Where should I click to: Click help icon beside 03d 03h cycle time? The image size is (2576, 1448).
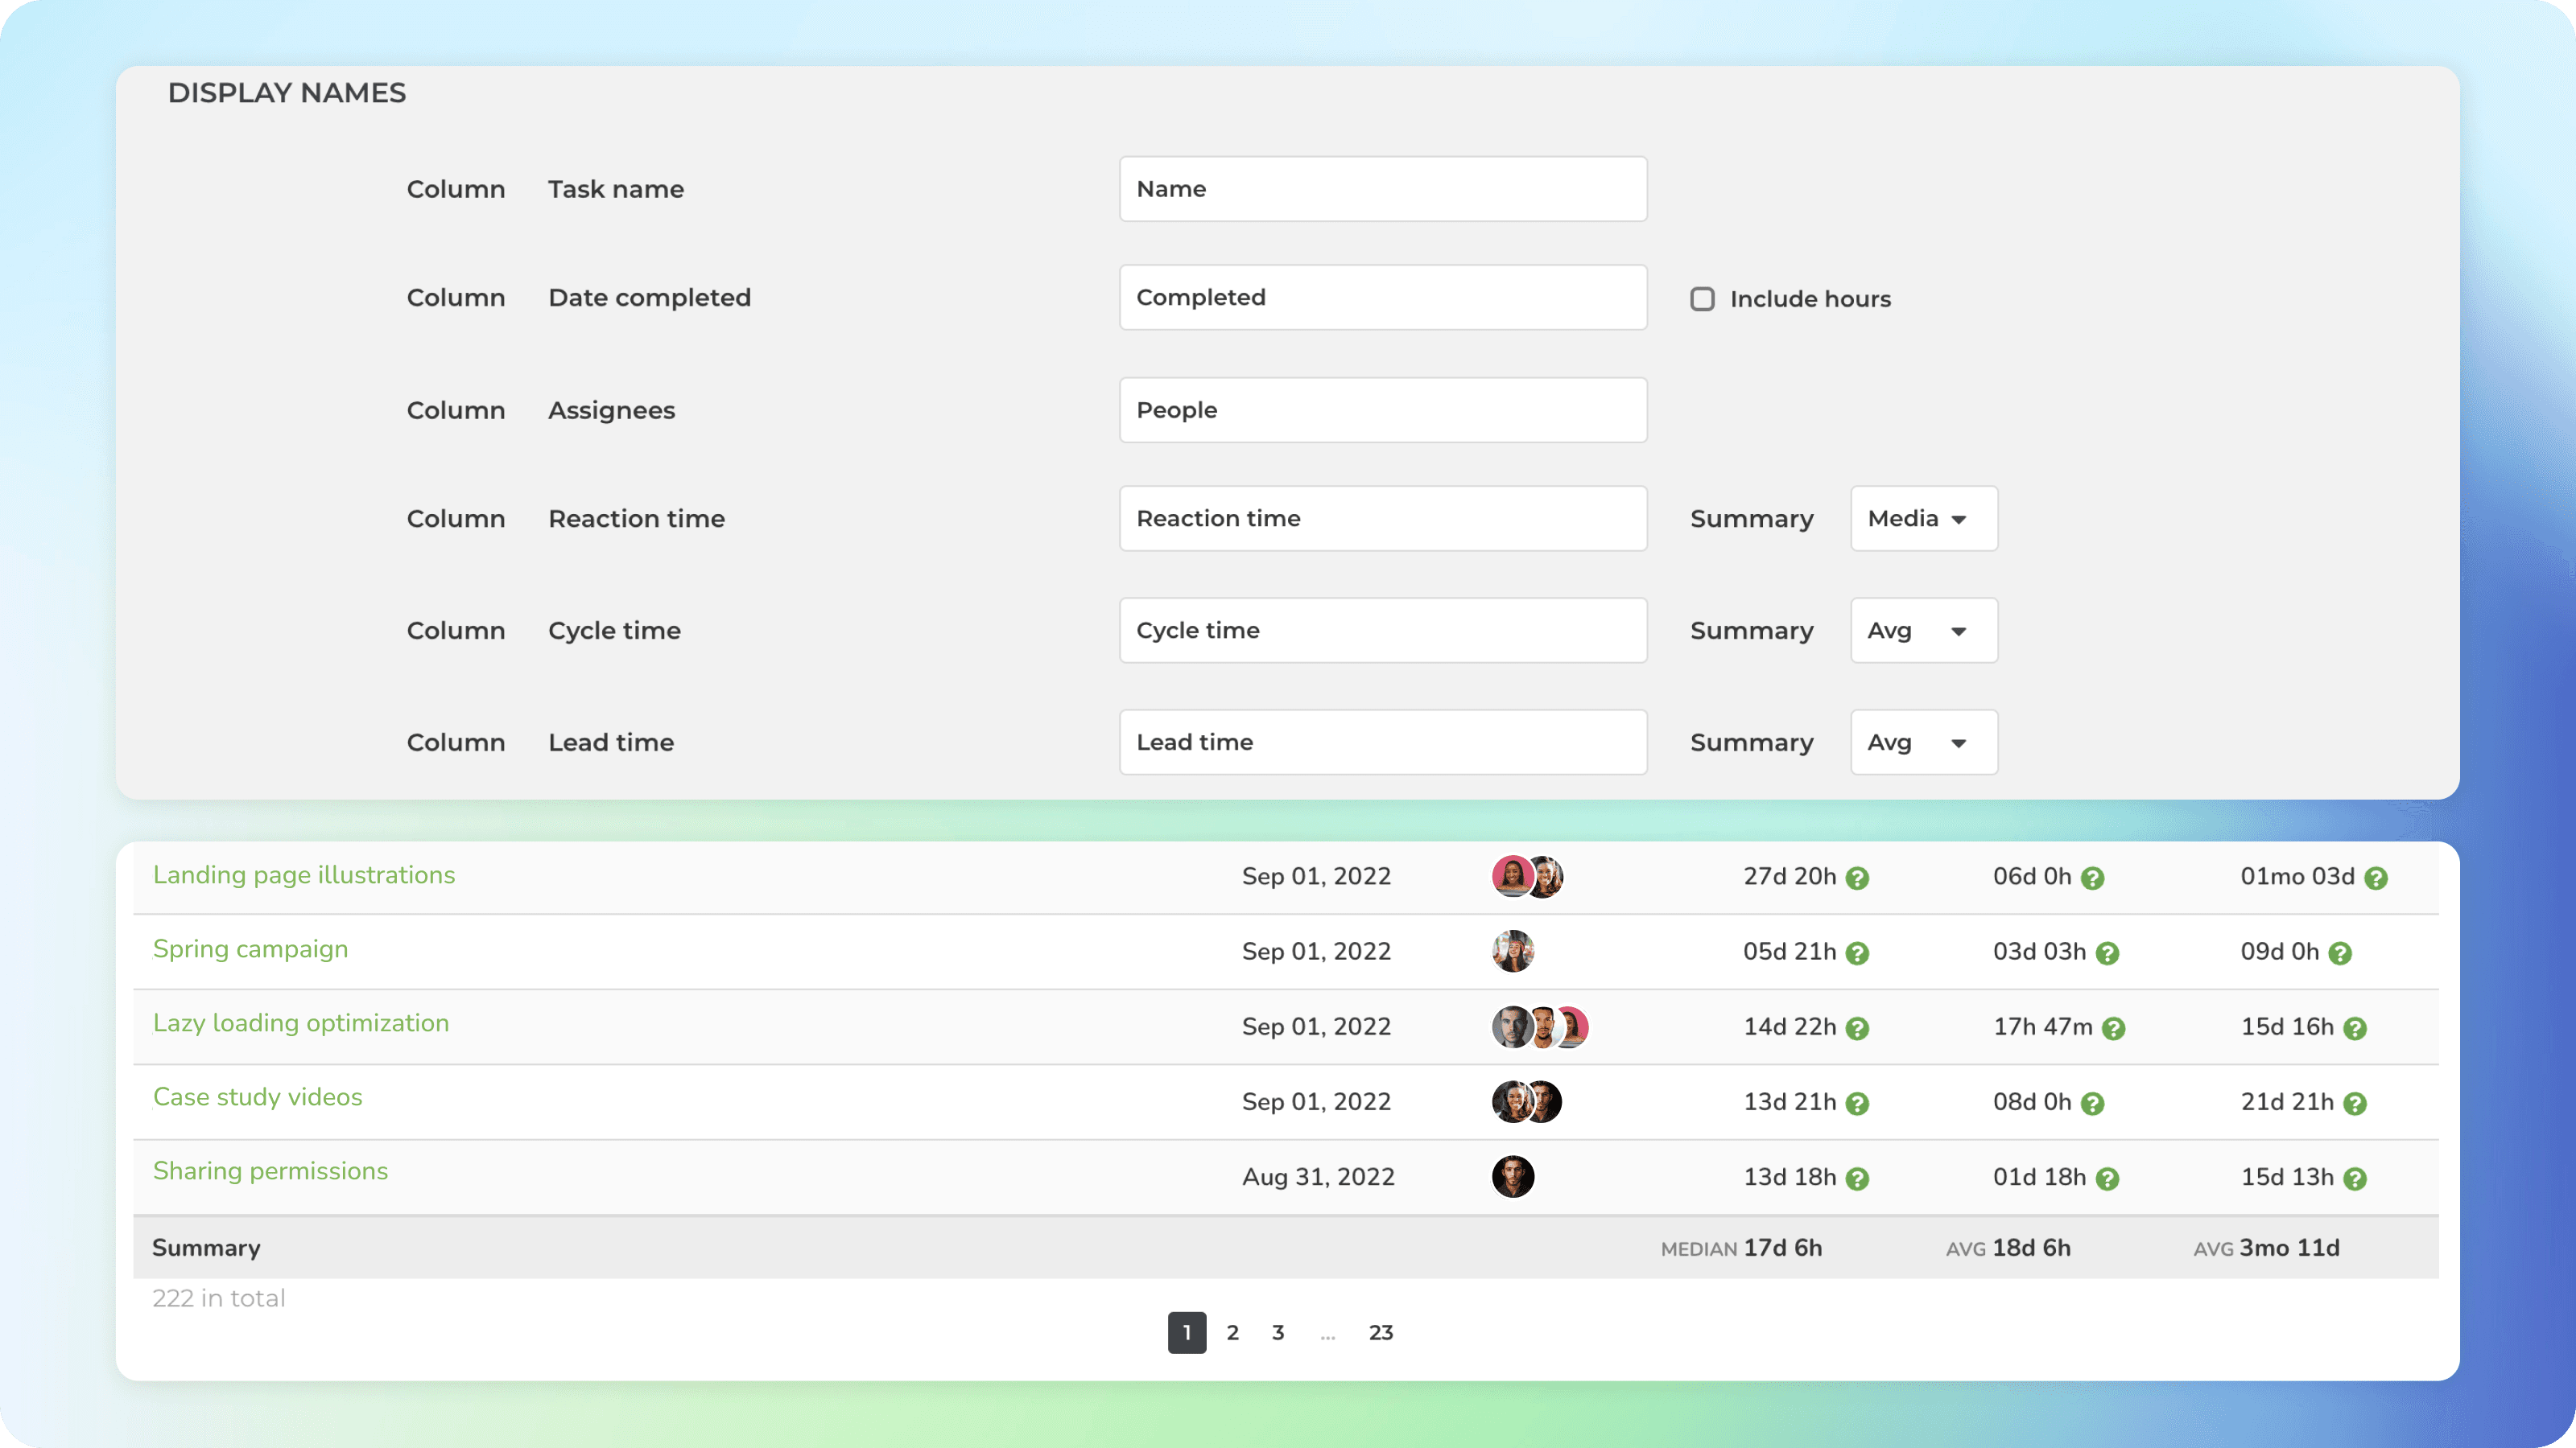pyautogui.click(x=2107, y=953)
